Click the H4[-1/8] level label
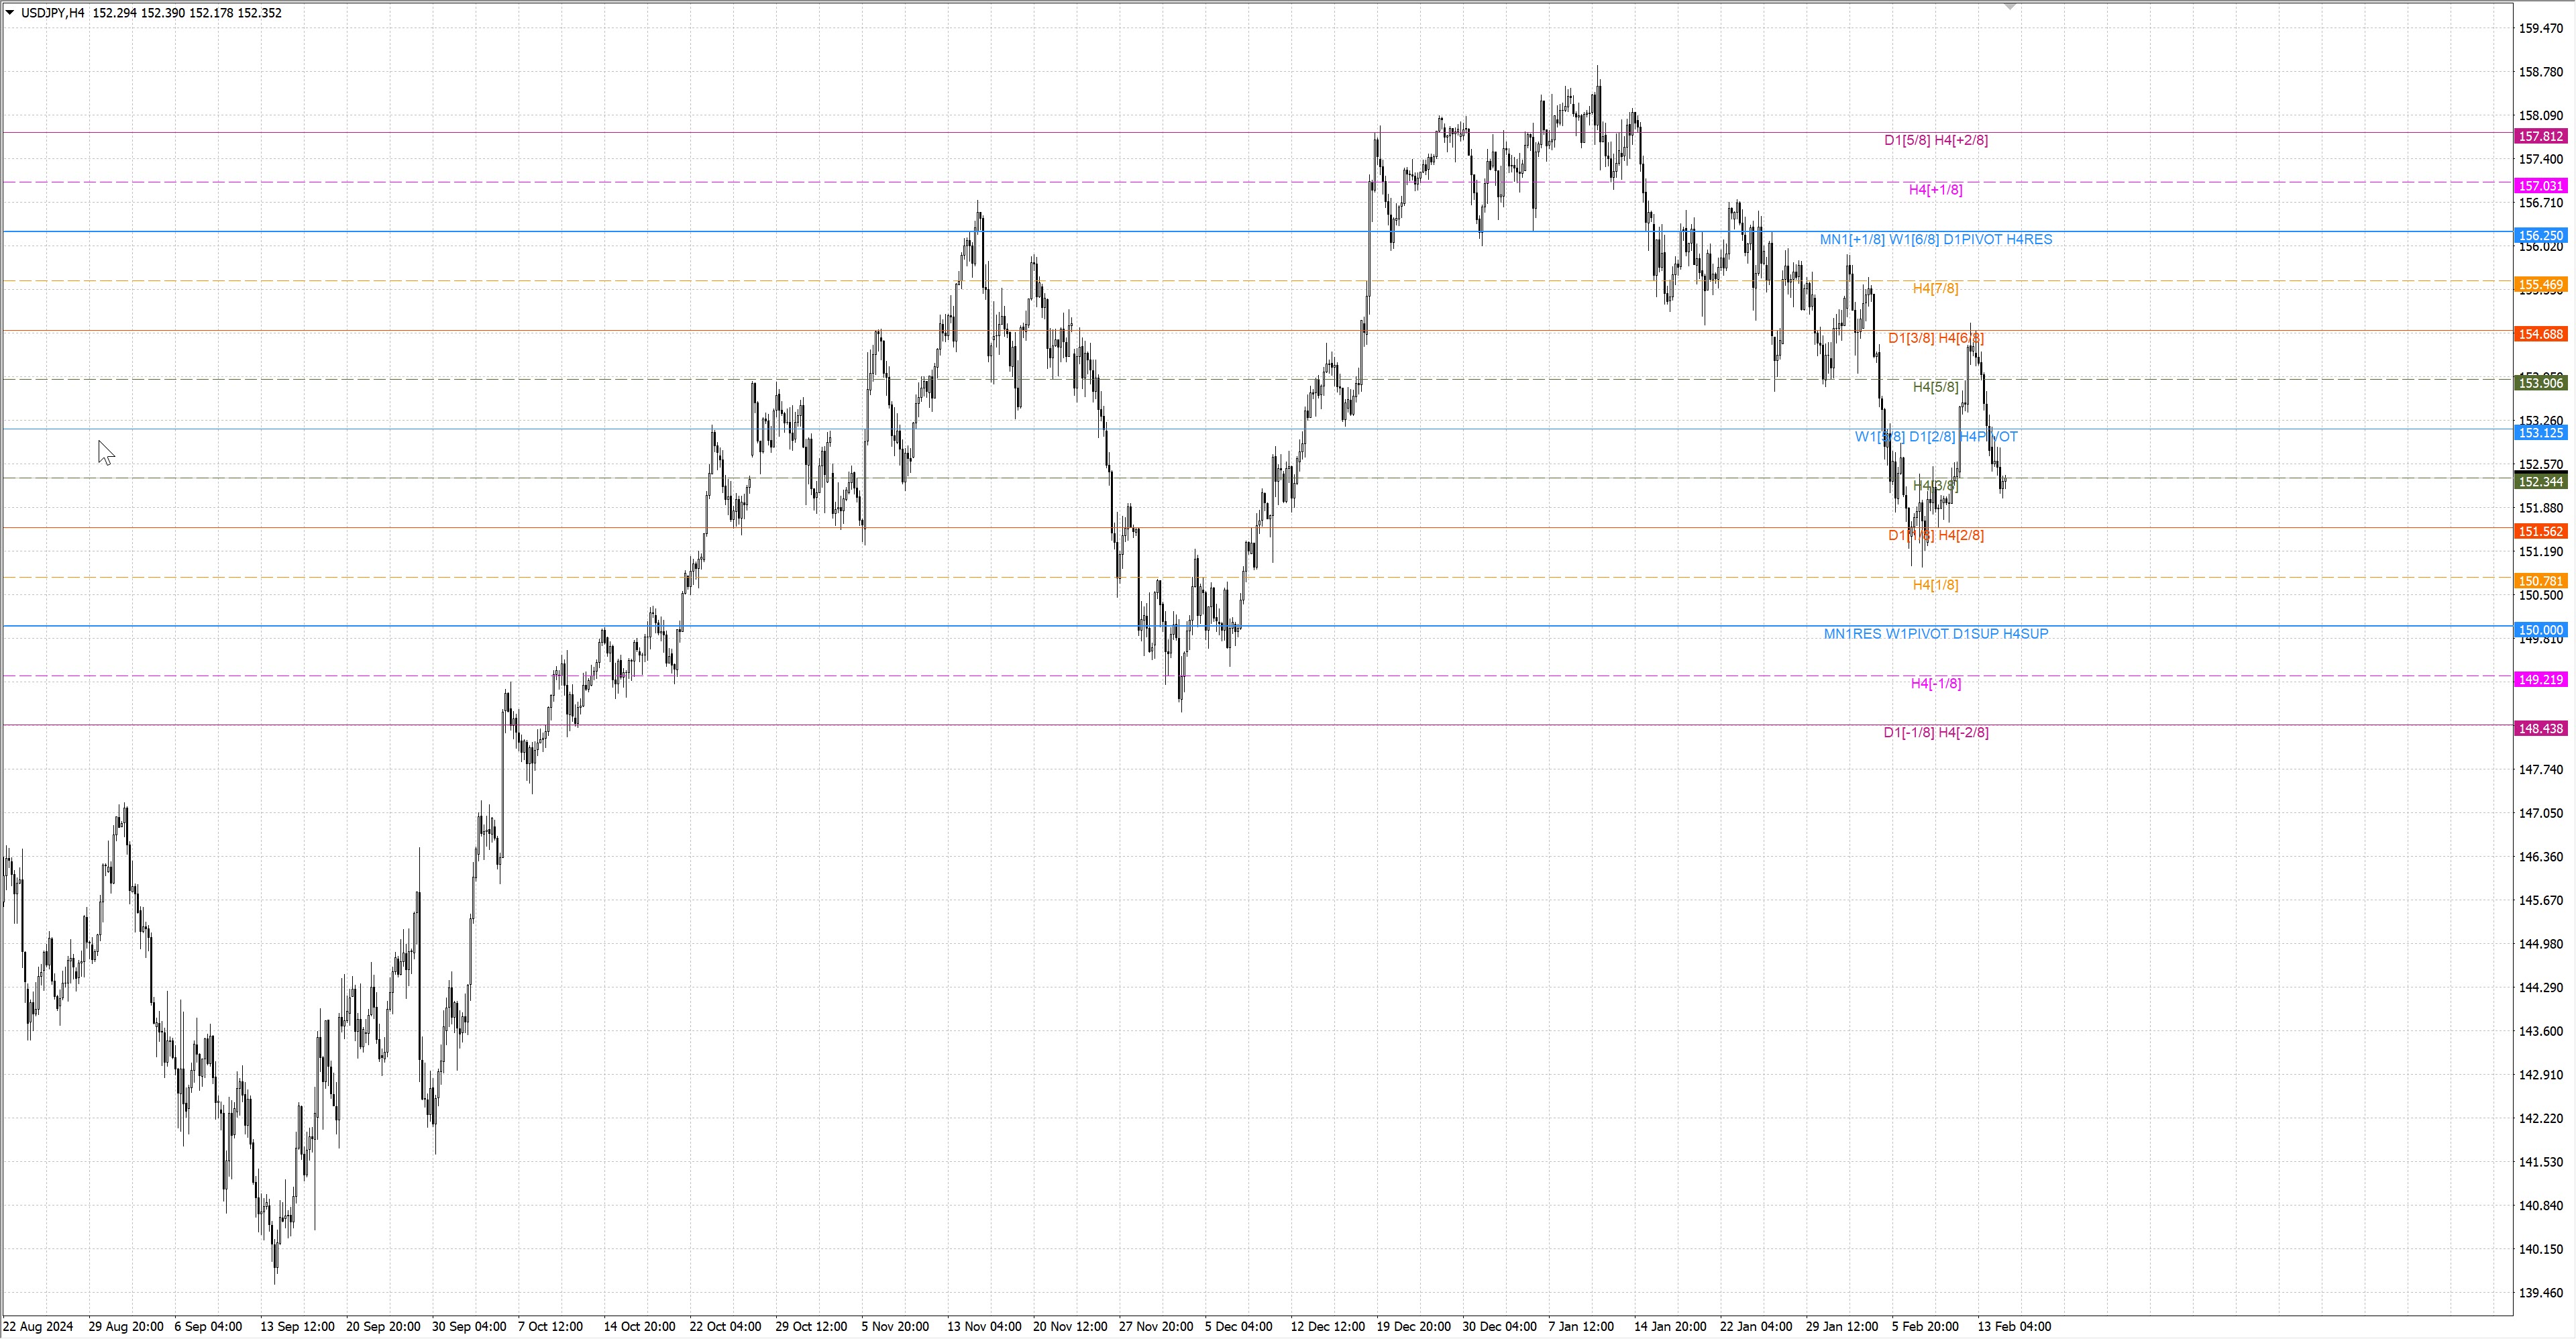The width and height of the screenshot is (2576, 1339). (x=1935, y=683)
